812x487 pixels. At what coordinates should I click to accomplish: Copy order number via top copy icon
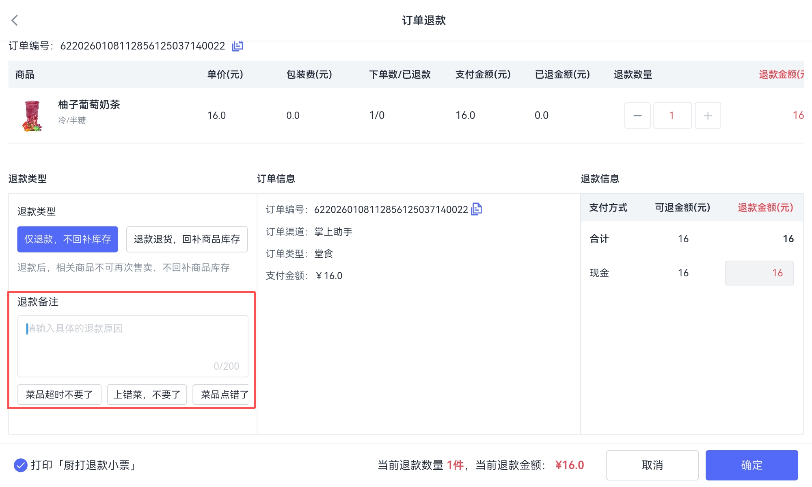tap(238, 46)
